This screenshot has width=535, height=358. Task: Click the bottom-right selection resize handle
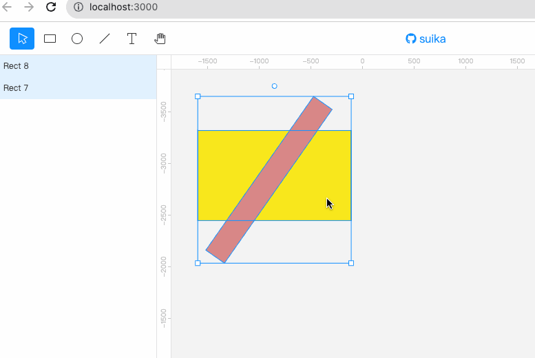[x=351, y=263]
